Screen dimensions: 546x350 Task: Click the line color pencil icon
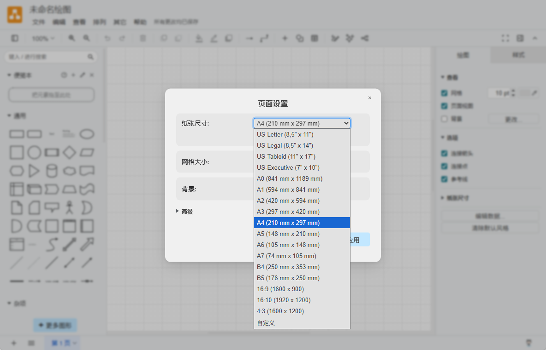(214, 38)
